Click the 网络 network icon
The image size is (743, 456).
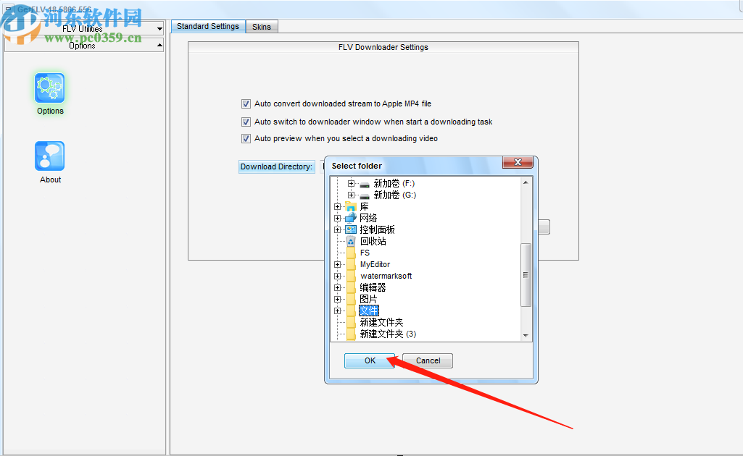[351, 218]
